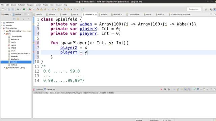This screenshot has width=216, height=121.
Task: Click the Java perspective icon at far right
Action: click(x=215, y=9)
